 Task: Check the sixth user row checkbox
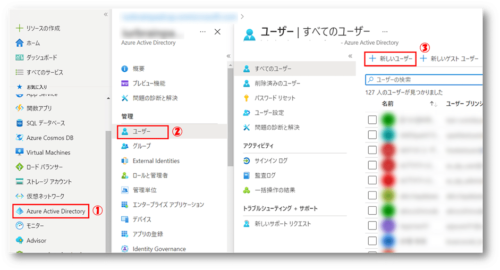(x=372, y=195)
